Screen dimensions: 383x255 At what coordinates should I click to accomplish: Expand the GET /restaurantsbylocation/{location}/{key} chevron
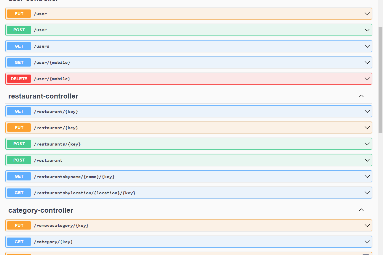tap(367, 193)
